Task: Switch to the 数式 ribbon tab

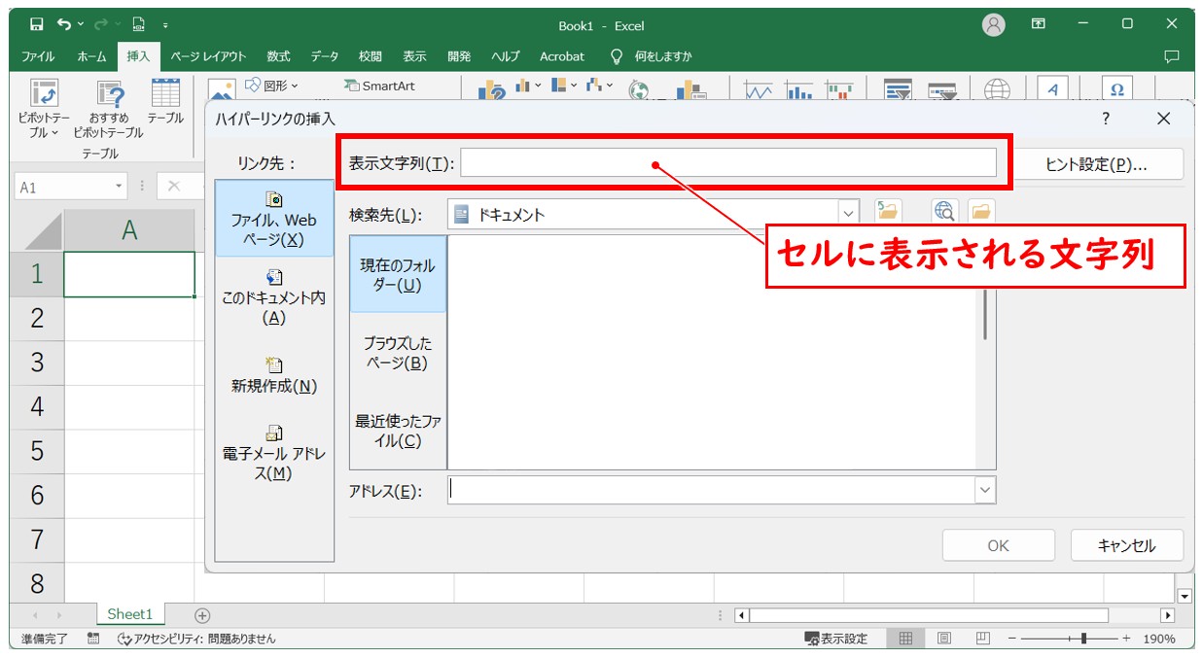Action: [x=277, y=55]
